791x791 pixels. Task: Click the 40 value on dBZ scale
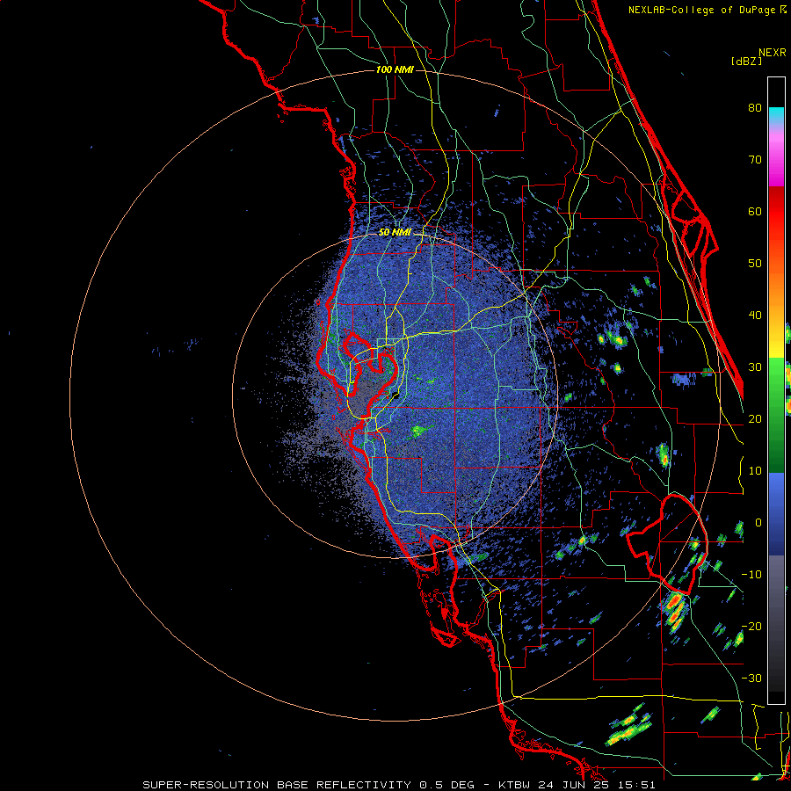click(755, 316)
